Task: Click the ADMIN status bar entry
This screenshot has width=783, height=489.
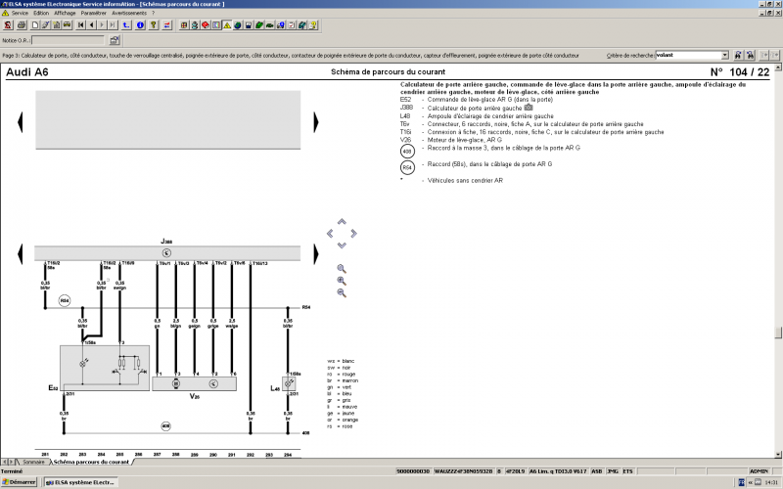Action: coord(759,471)
